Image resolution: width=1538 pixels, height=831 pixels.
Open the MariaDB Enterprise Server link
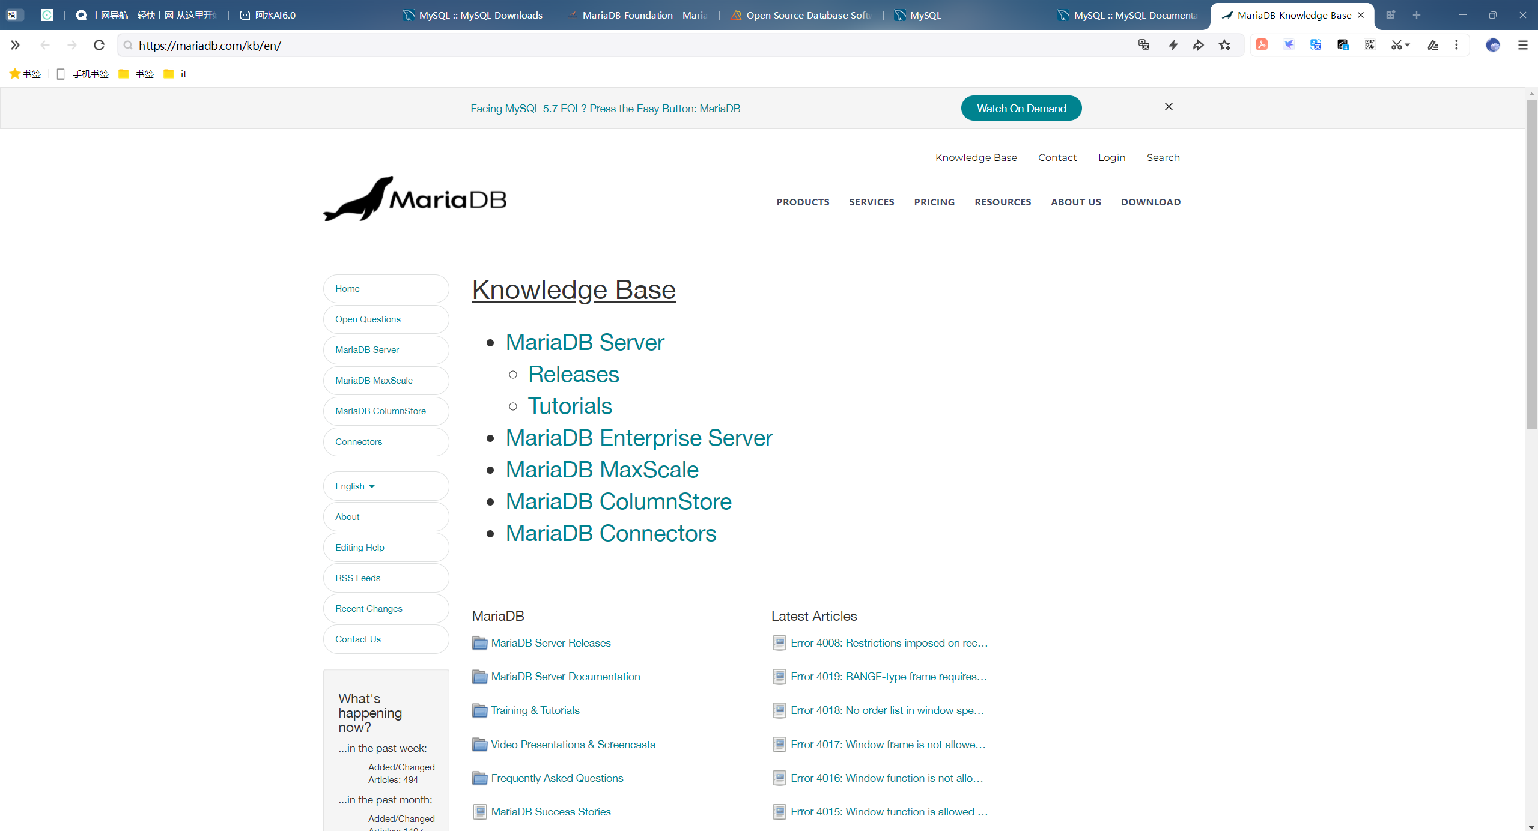[x=639, y=438]
